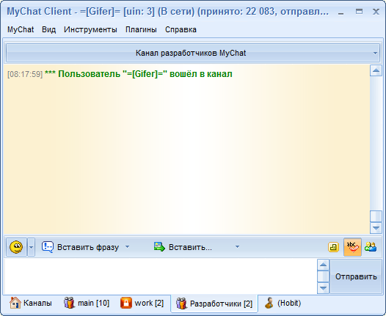Click the chat area scroll up arrow

(376, 70)
